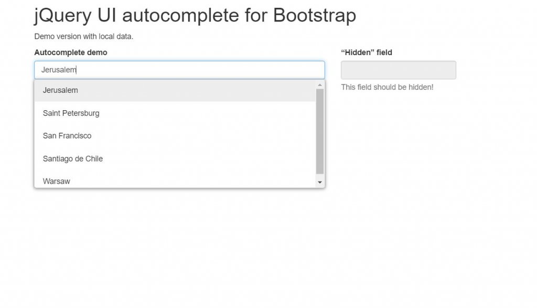Select "Warsaw" at the bottom of suggestions
This screenshot has height=308, width=537.
coord(57,180)
